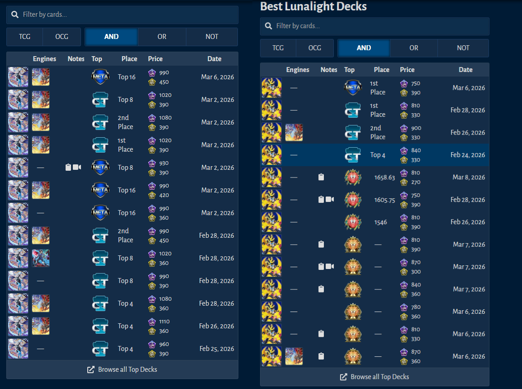This screenshot has height=389, width=522.
Task: Click the Best Lunalight Decks heading
Action: click(313, 7)
